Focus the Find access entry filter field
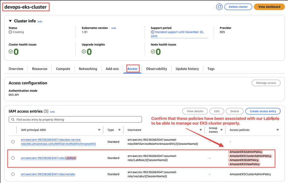This screenshot has width=288, height=183. pos(75,119)
